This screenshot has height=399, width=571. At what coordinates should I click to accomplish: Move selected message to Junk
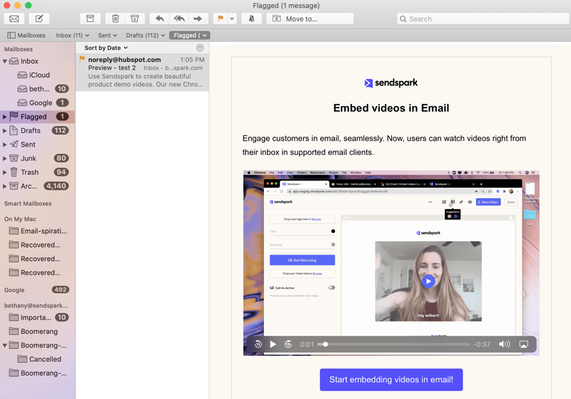coord(135,19)
